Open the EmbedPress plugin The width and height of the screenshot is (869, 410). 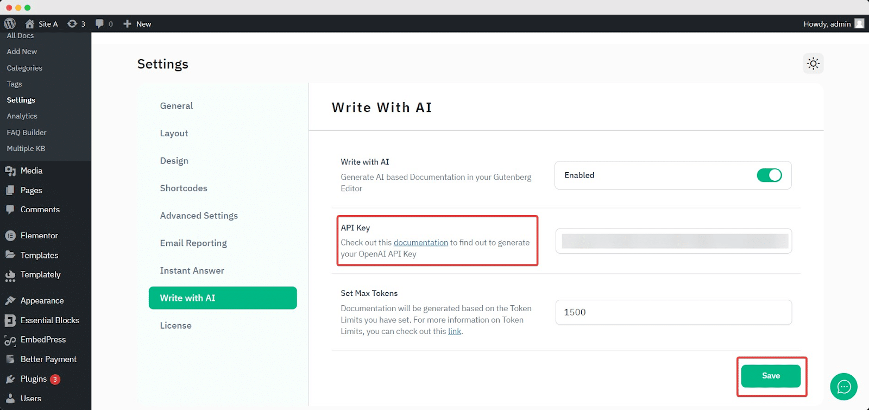pos(43,339)
